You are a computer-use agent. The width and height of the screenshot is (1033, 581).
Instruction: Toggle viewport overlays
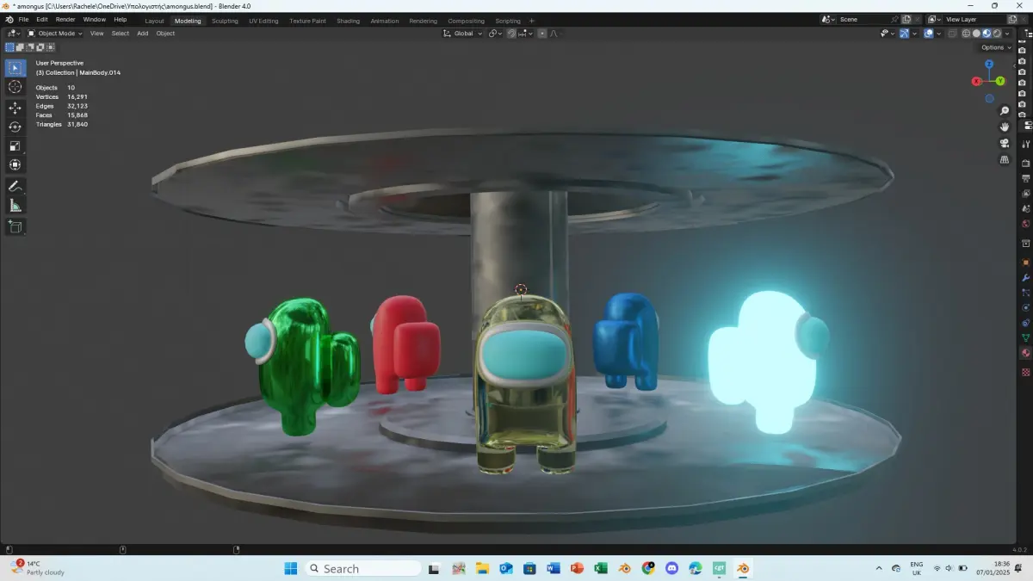click(929, 34)
